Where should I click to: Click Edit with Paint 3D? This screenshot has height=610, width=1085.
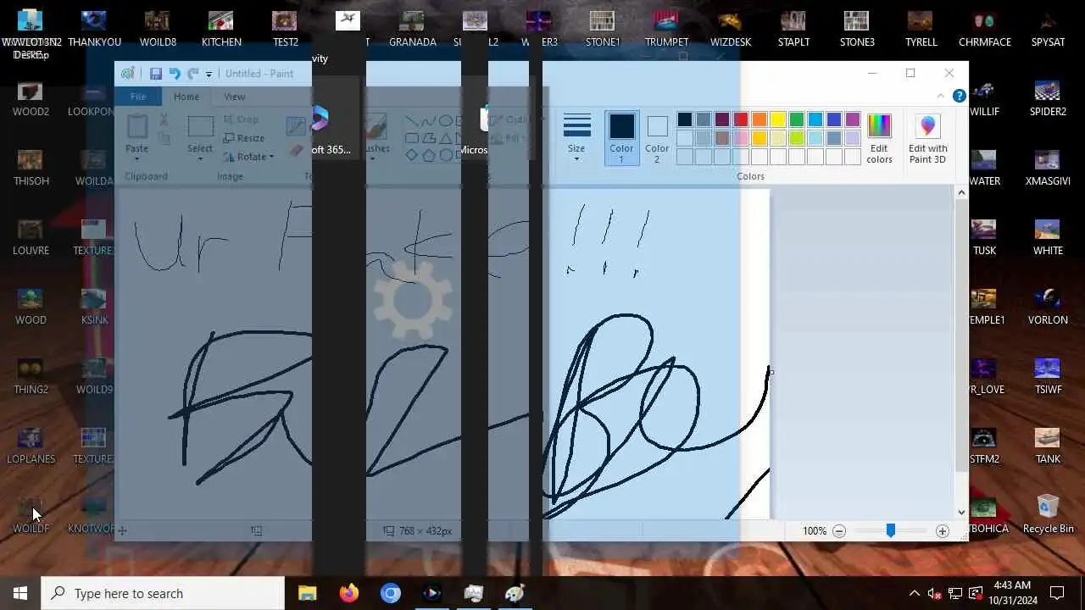[927, 138]
